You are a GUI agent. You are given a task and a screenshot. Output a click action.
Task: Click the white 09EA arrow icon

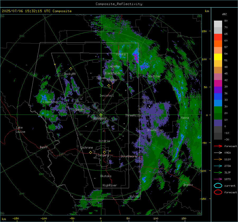point(218,153)
